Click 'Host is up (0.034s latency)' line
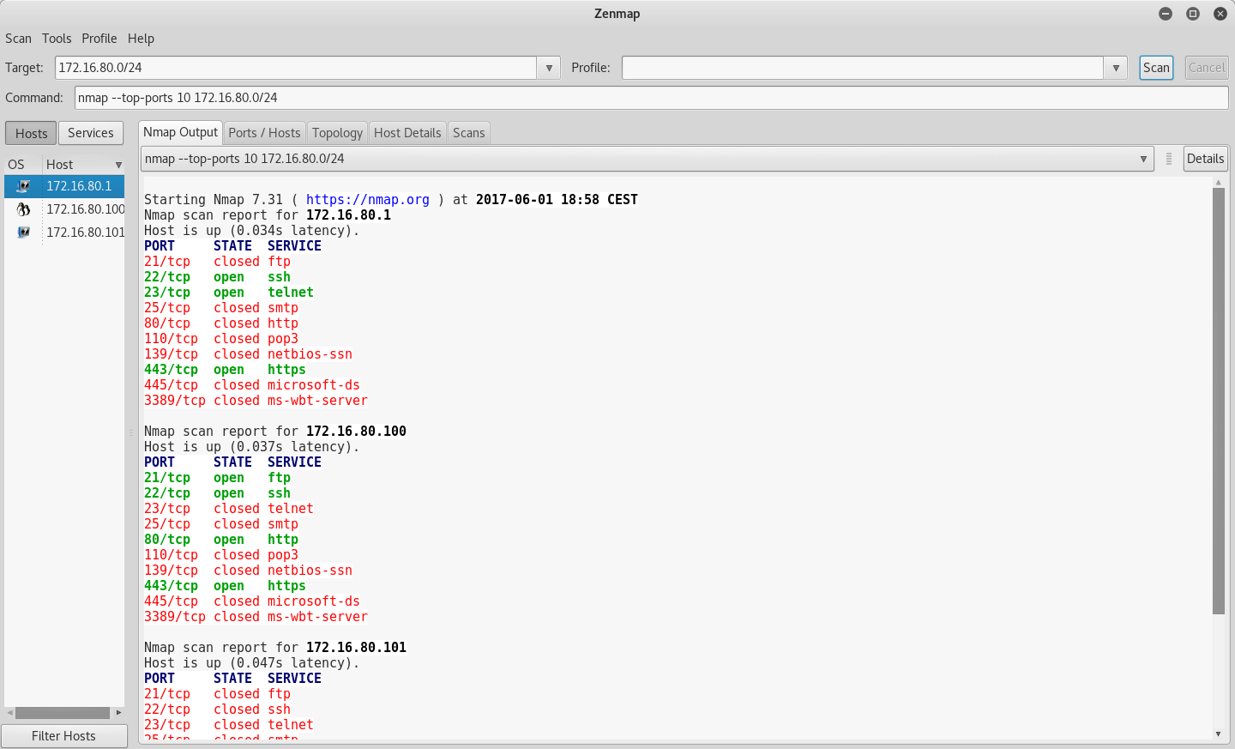 click(251, 231)
